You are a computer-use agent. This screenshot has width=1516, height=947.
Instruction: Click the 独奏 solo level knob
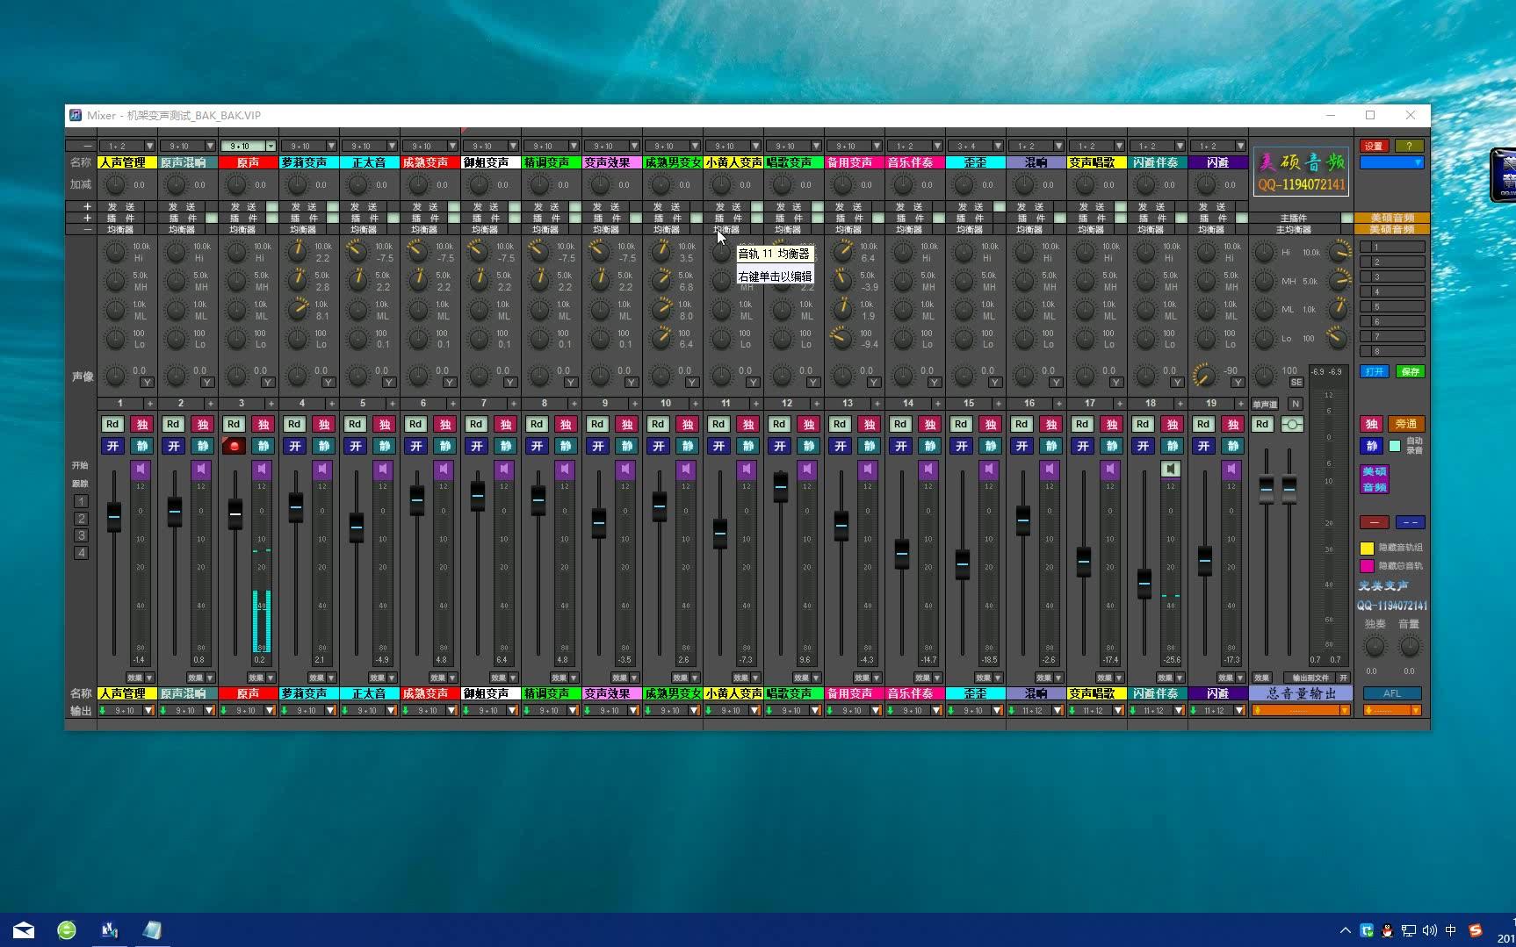click(1375, 647)
